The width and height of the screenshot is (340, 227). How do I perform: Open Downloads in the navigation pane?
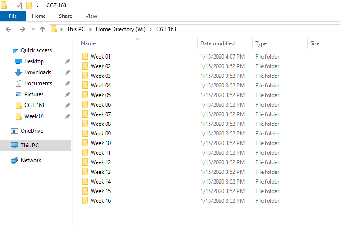click(x=38, y=72)
